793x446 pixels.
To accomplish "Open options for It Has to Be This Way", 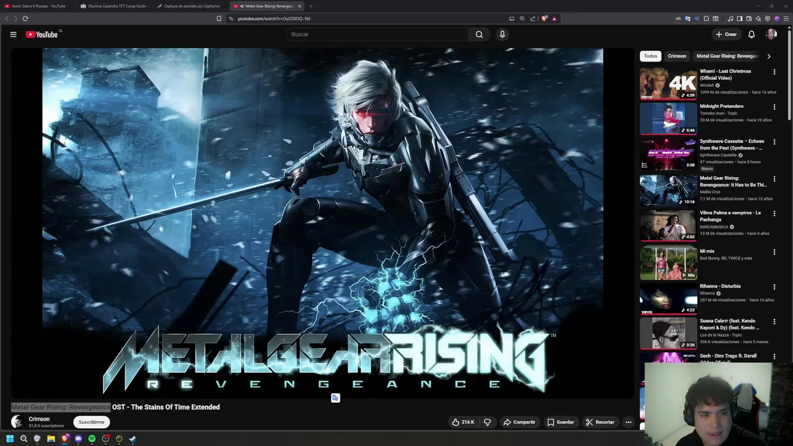I will [774, 179].
